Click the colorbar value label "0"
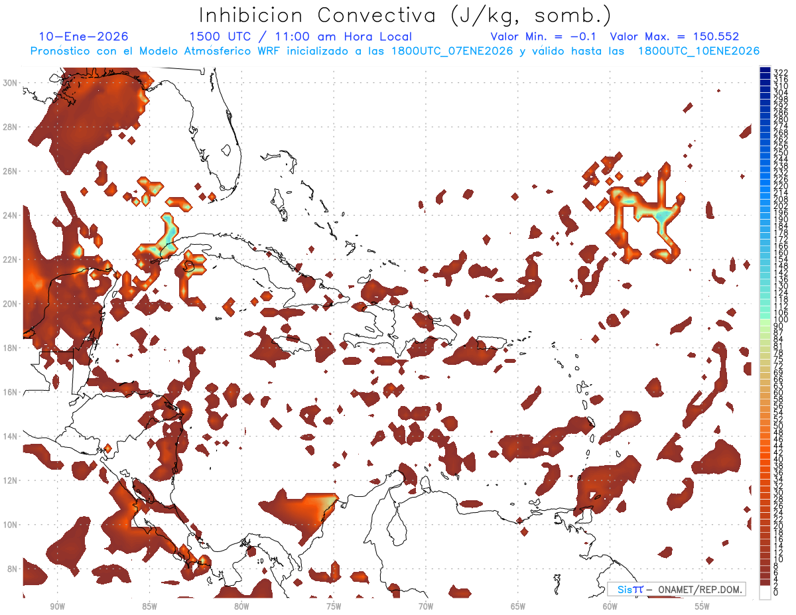The width and height of the screenshot is (796, 615). point(777,592)
